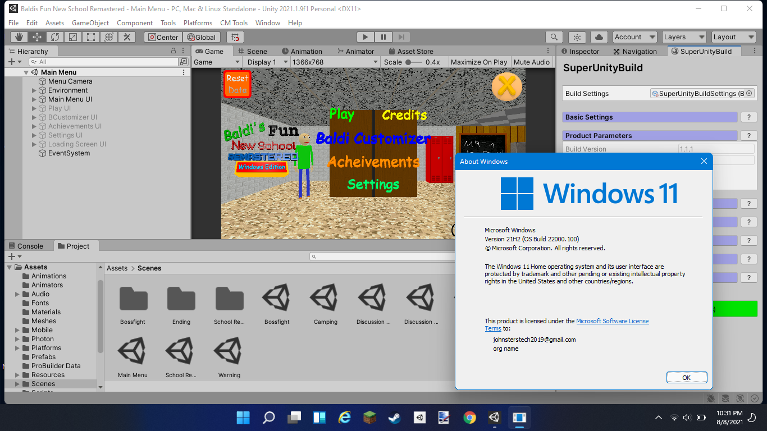Open the Camping scene asset
This screenshot has width=767, height=431.
326,304
